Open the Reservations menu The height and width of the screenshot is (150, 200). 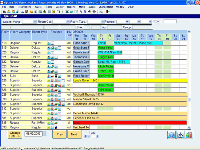point(25,7)
